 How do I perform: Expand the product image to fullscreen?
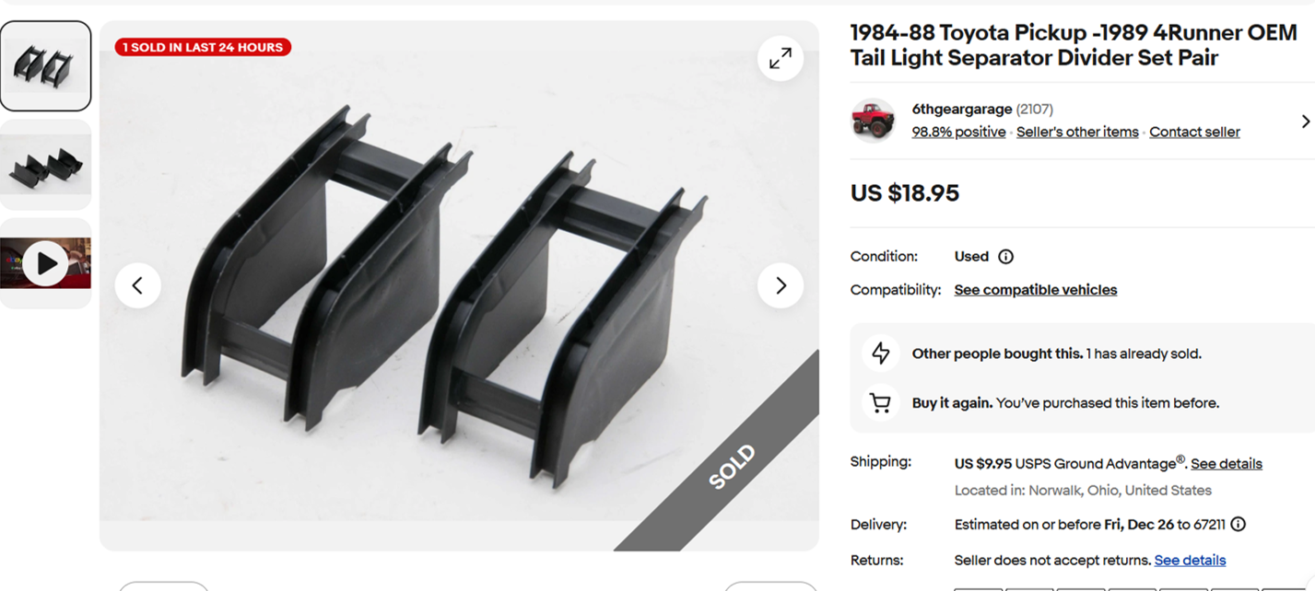781,58
